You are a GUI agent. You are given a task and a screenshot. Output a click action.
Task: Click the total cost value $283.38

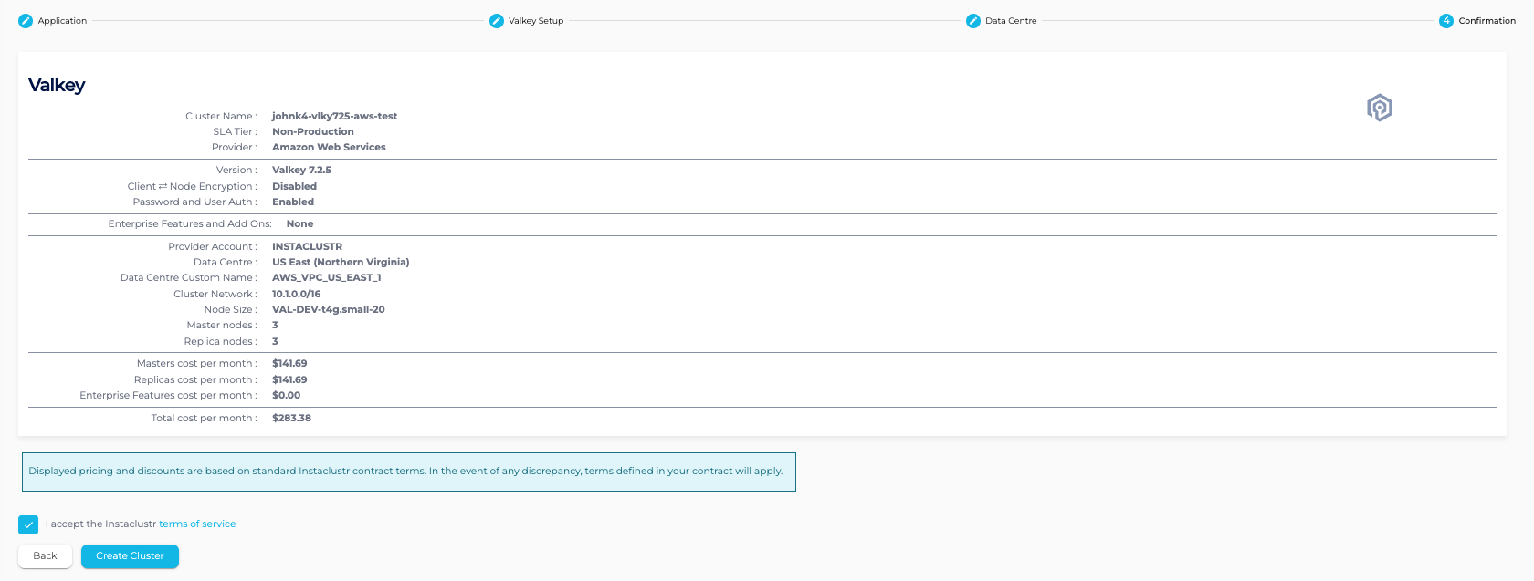pos(291,419)
